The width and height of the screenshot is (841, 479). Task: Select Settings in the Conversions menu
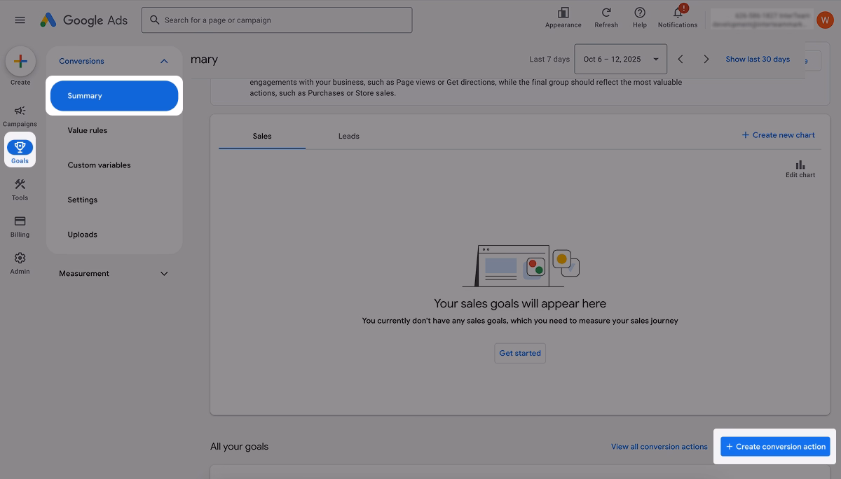click(x=82, y=200)
